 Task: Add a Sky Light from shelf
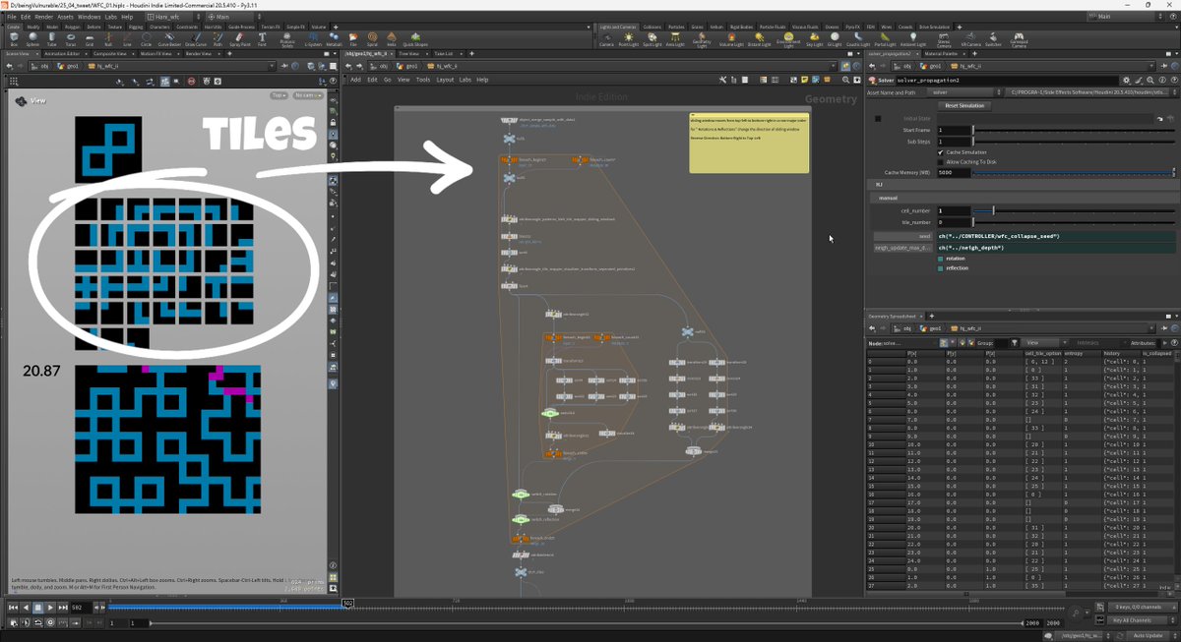(x=814, y=38)
